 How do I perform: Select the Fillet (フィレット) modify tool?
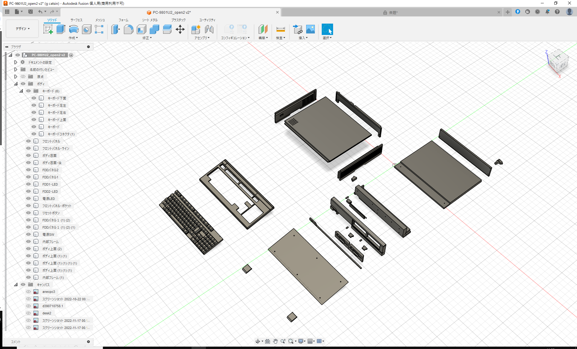[129, 29]
